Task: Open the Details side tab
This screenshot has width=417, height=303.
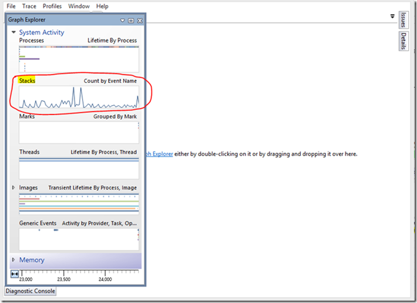Action: (403, 41)
